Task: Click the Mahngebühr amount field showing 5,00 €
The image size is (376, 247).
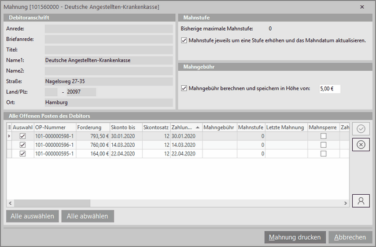Action: click(x=329, y=89)
